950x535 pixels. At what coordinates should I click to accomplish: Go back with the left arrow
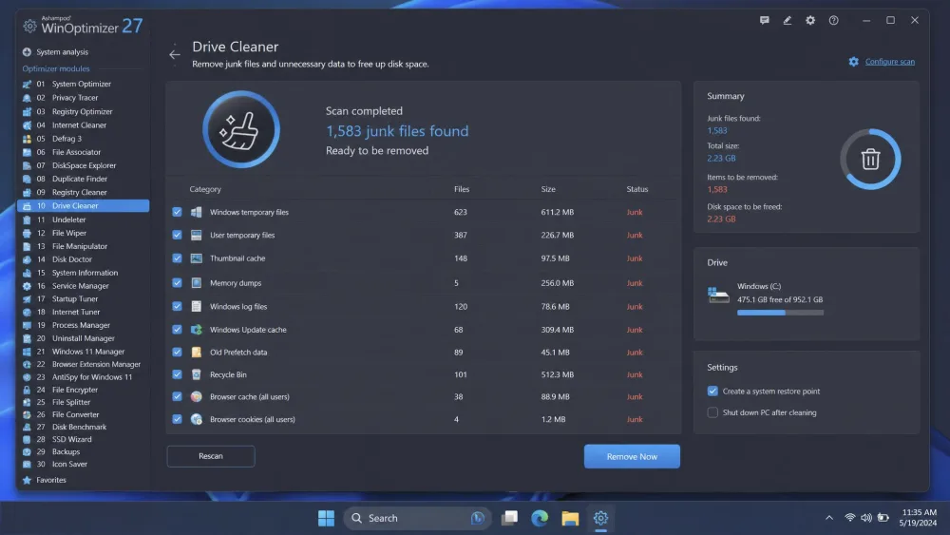pyautogui.click(x=175, y=54)
